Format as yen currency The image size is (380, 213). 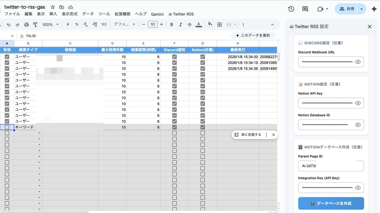tap(68, 24)
